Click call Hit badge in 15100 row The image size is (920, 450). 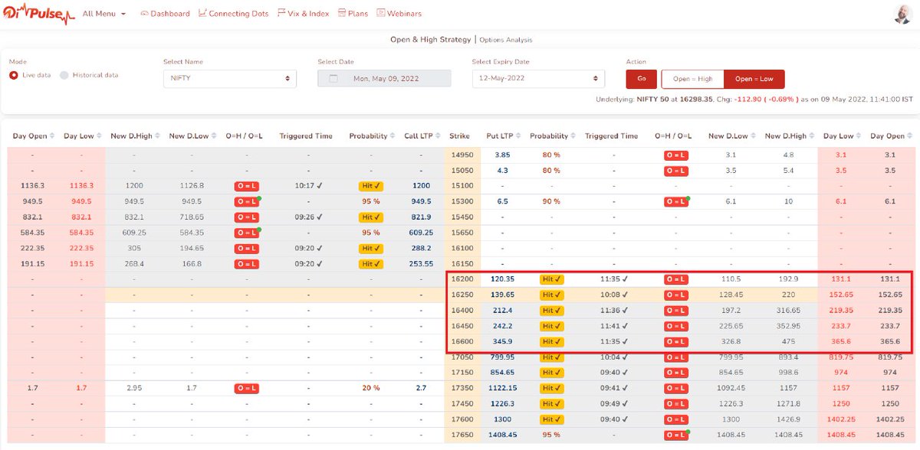click(x=371, y=186)
